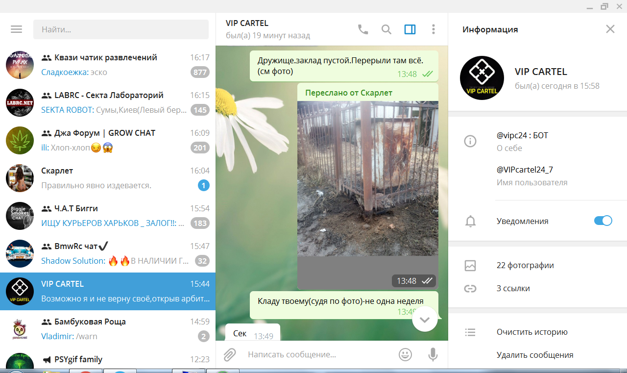Open the Бамбуковая Роща group
Image resolution: width=627 pixels, height=373 pixels.
[108, 329]
